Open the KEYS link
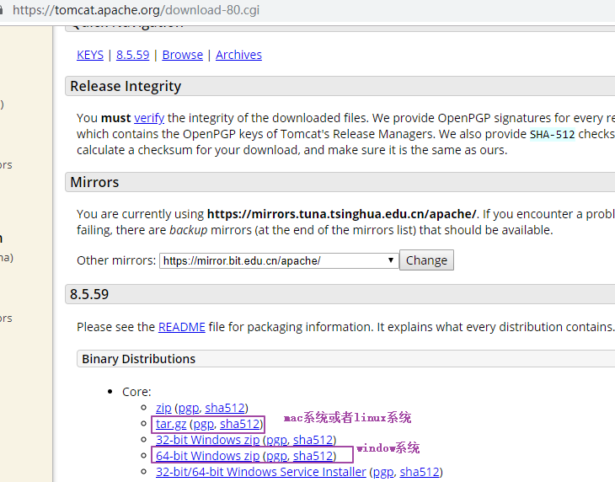Image resolution: width=615 pixels, height=482 pixels. pyautogui.click(x=90, y=55)
